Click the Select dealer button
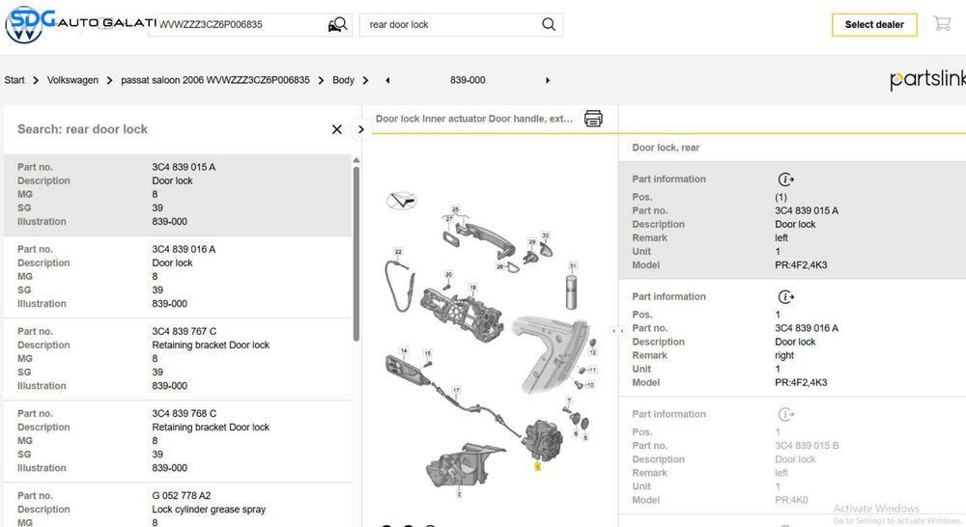The width and height of the screenshot is (966, 527). tap(874, 25)
